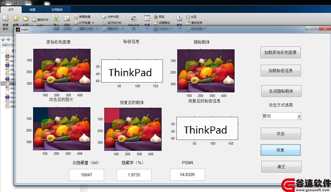Click the 帮助 (Help) question mark icon
This screenshot has height=192, width=331.
point(180,18)
